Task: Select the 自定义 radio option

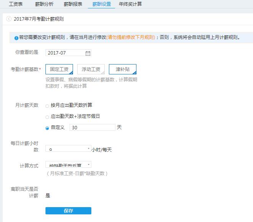Action: (x=47, y=128)
